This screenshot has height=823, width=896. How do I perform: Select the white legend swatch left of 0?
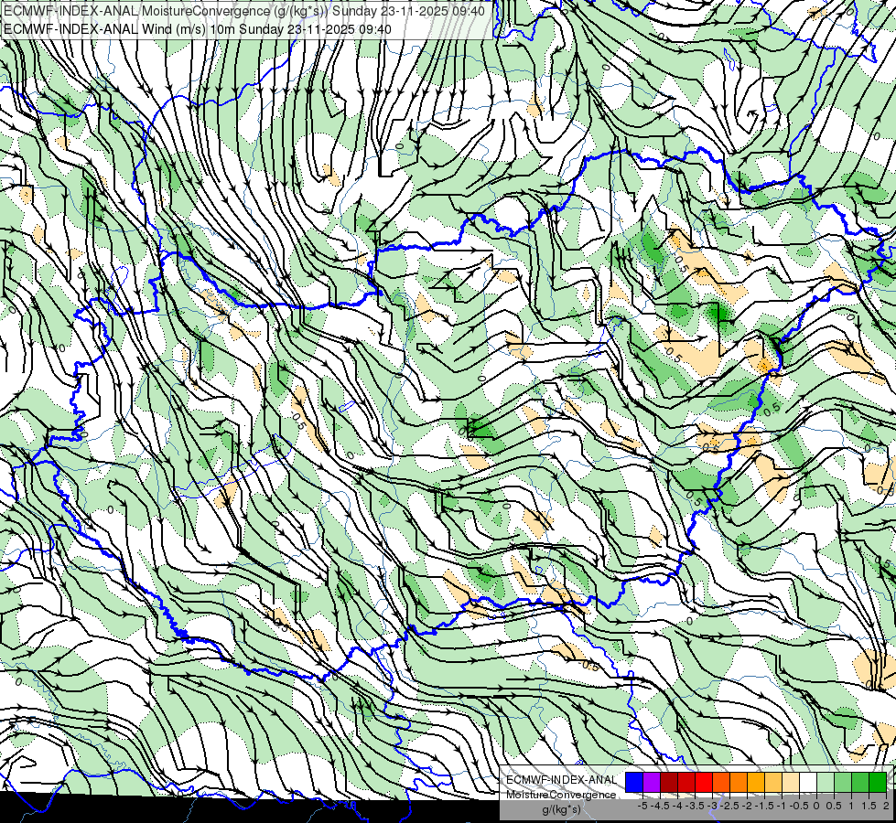[808, 782]
